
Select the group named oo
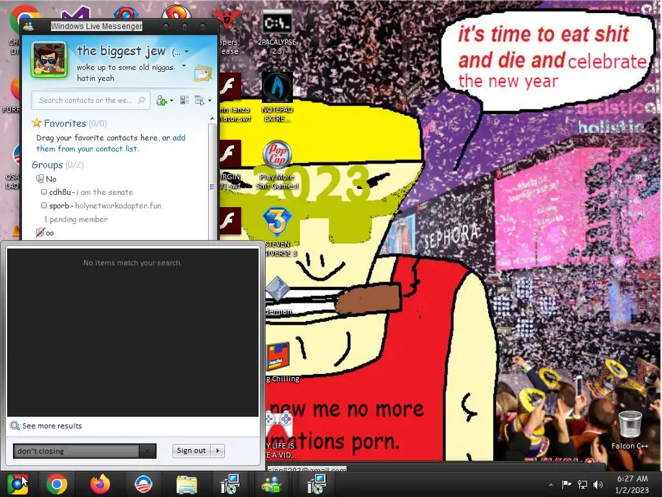pyautogui.click(x=45, y=232)
